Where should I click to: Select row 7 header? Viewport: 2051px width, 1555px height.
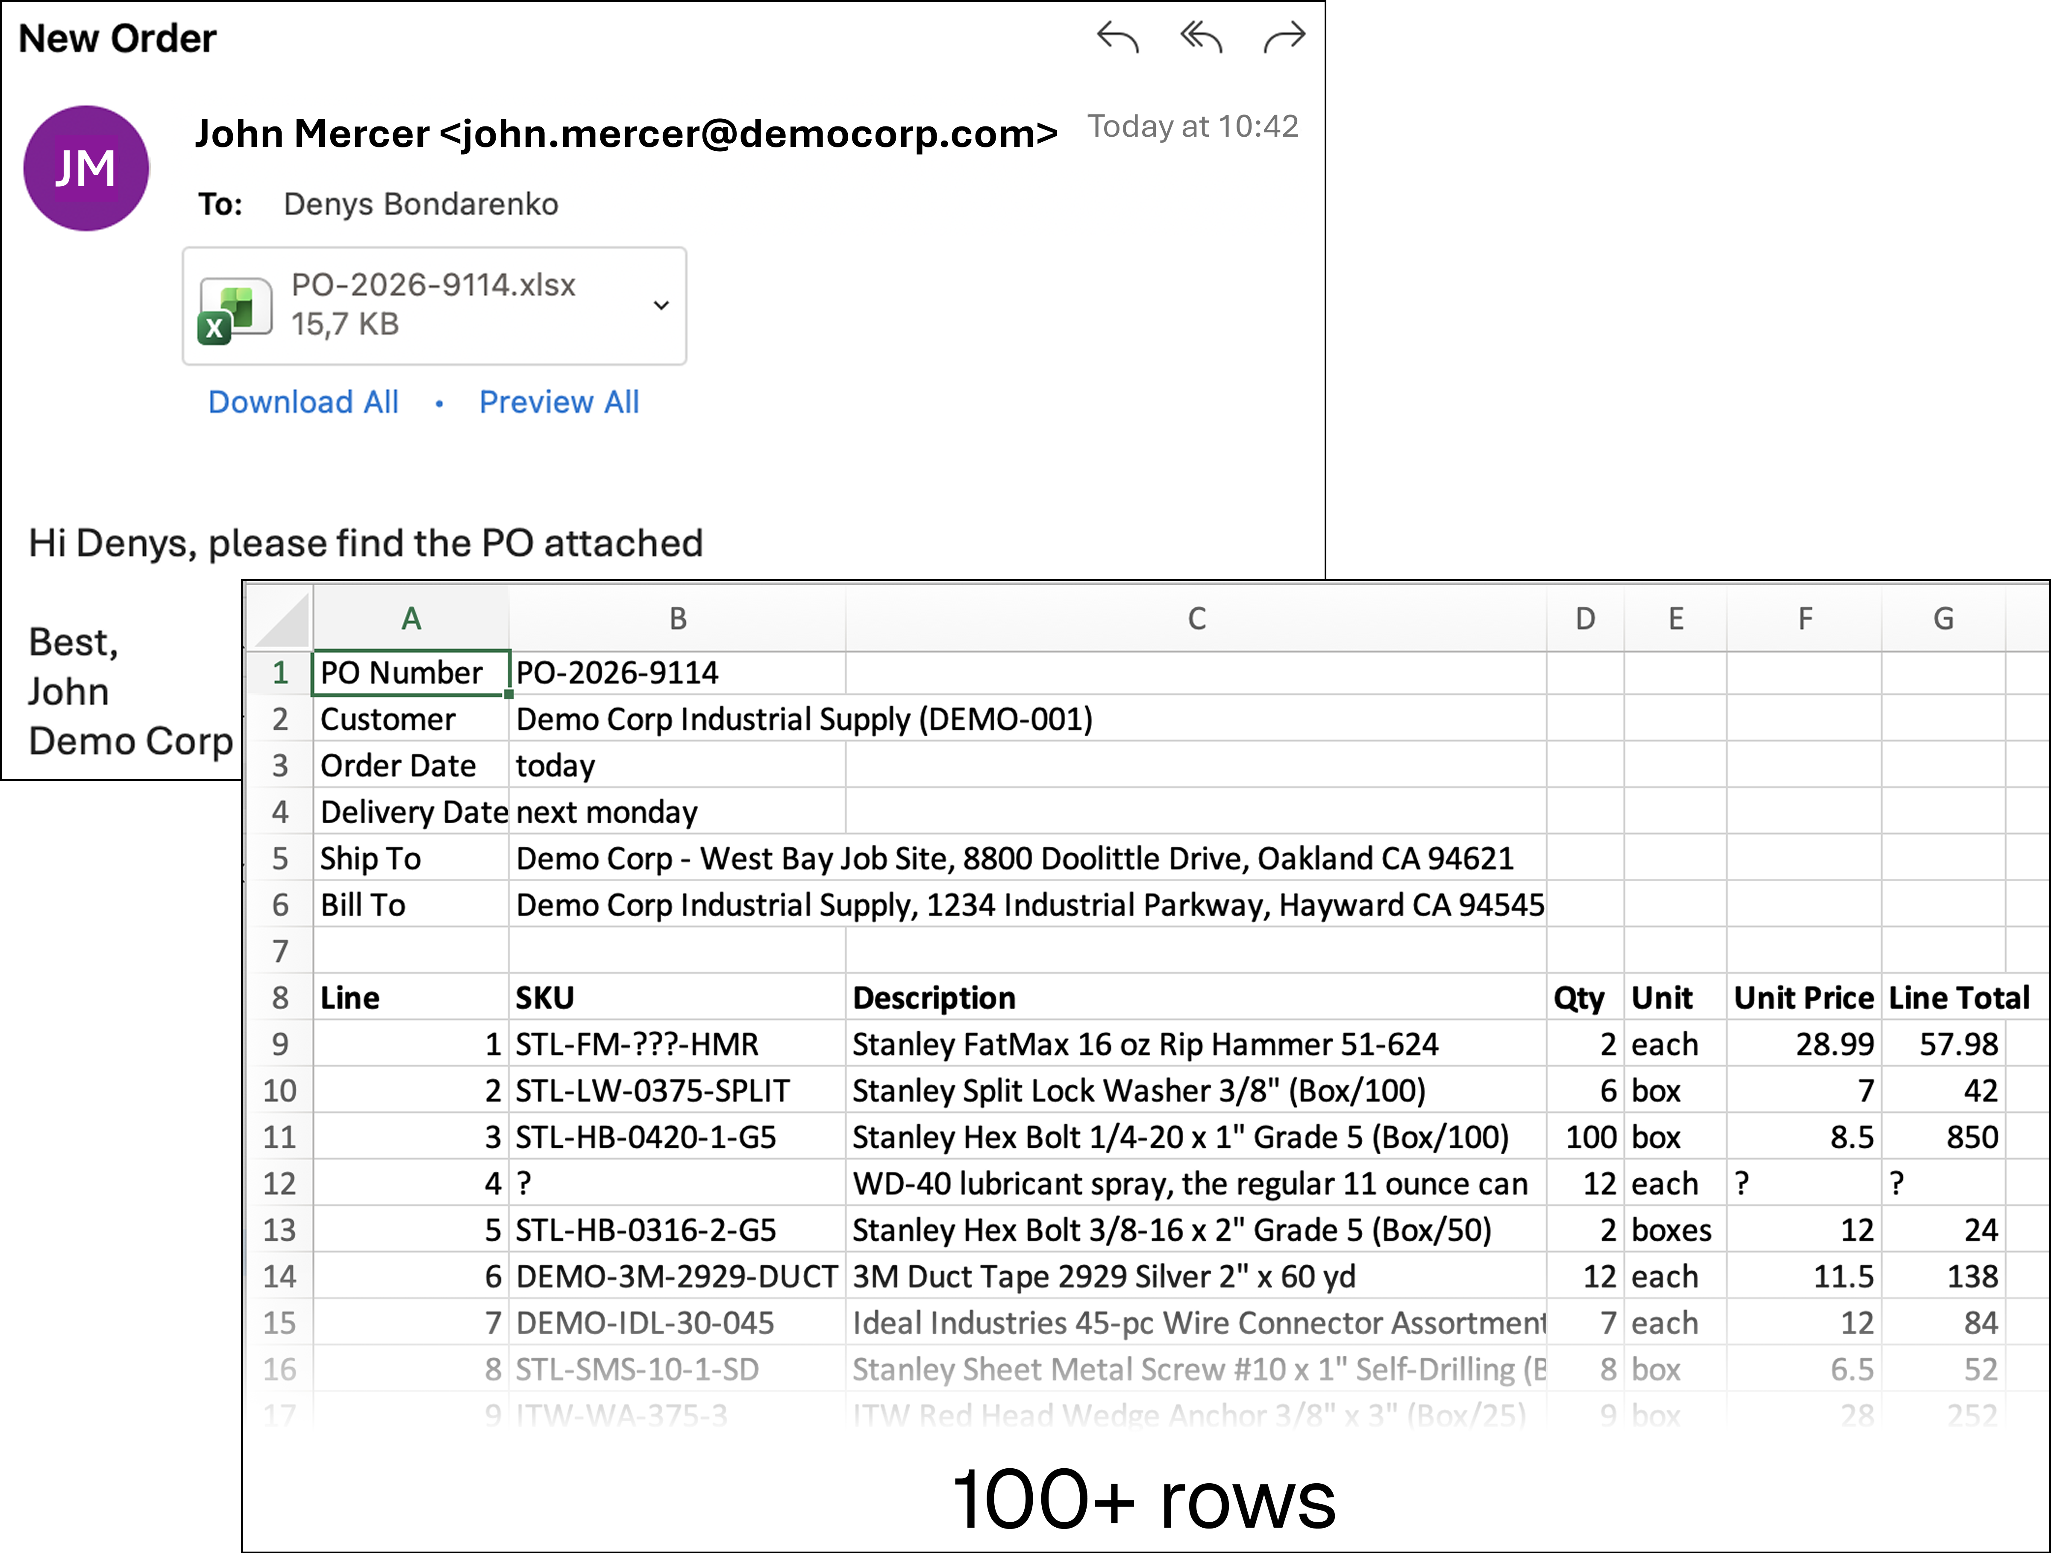coord(280,951)
